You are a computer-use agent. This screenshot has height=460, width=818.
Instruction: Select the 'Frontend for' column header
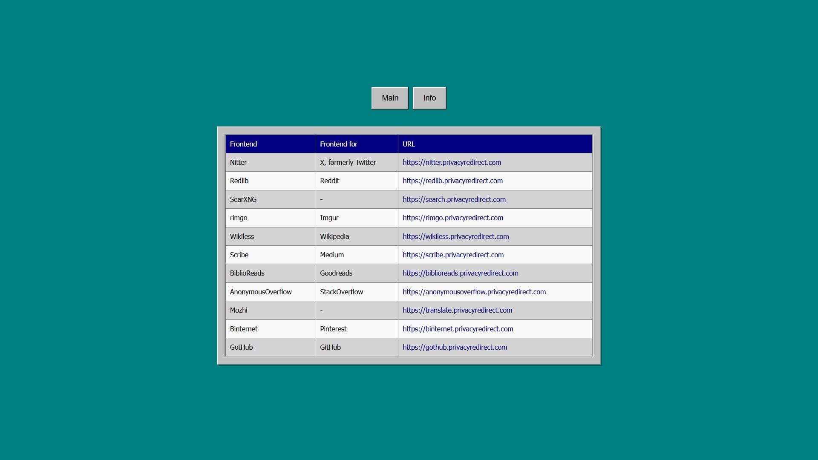point(357,144)
